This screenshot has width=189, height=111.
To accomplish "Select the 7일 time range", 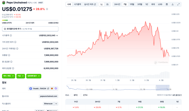I will click(x=125, y=4).
